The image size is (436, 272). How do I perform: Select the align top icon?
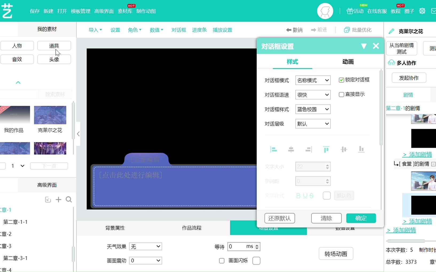(326, 150)
